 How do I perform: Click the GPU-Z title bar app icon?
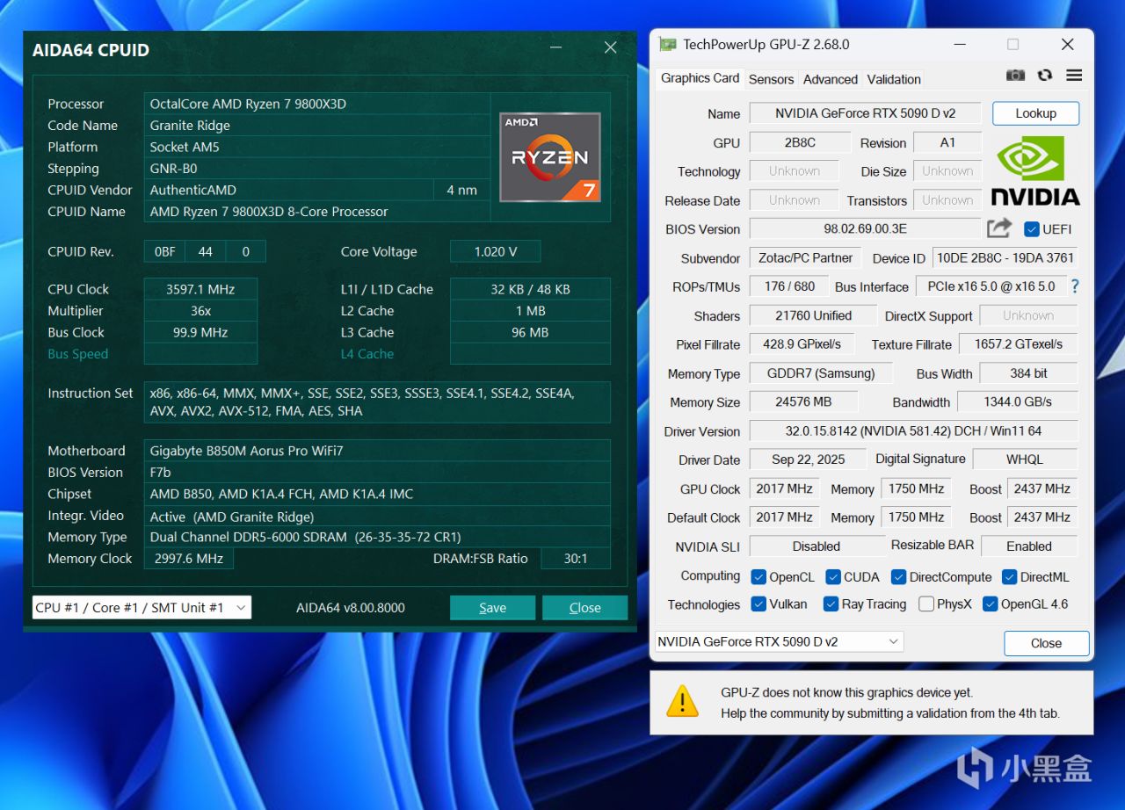pyautogui.click(x=668, y=44)
